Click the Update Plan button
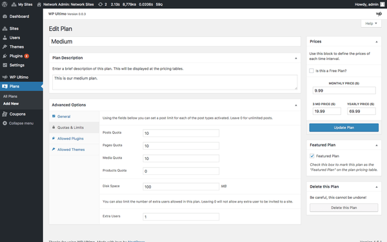This screenshot has width=387, height=242. tap(344, 127)
